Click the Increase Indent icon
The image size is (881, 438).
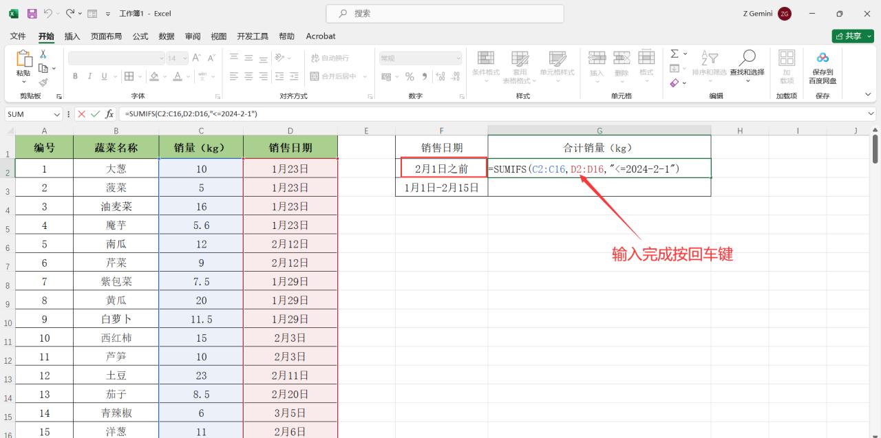click(x=295, y=76)
